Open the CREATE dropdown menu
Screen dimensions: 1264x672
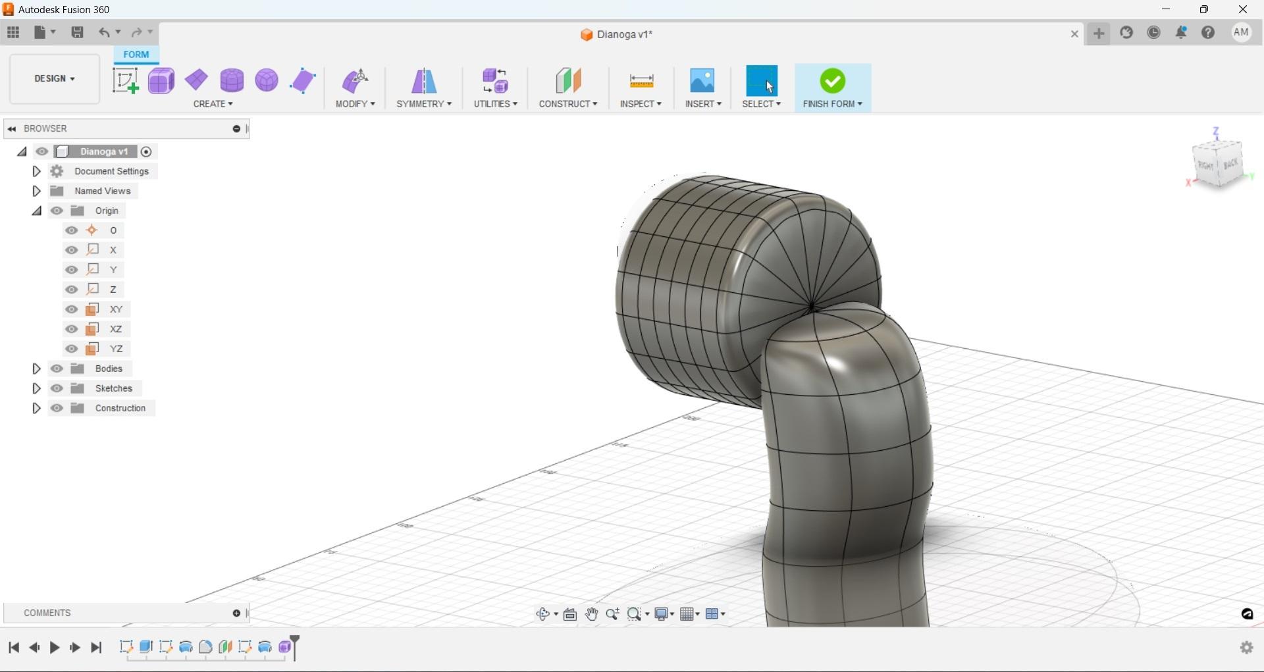(213, 104)
